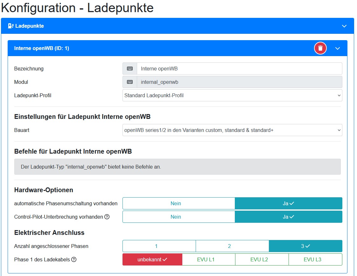This screenshot has width=357, height=276.
Task: Click keyboard icon next to Bezeichnung field
Action: [130, 69]
